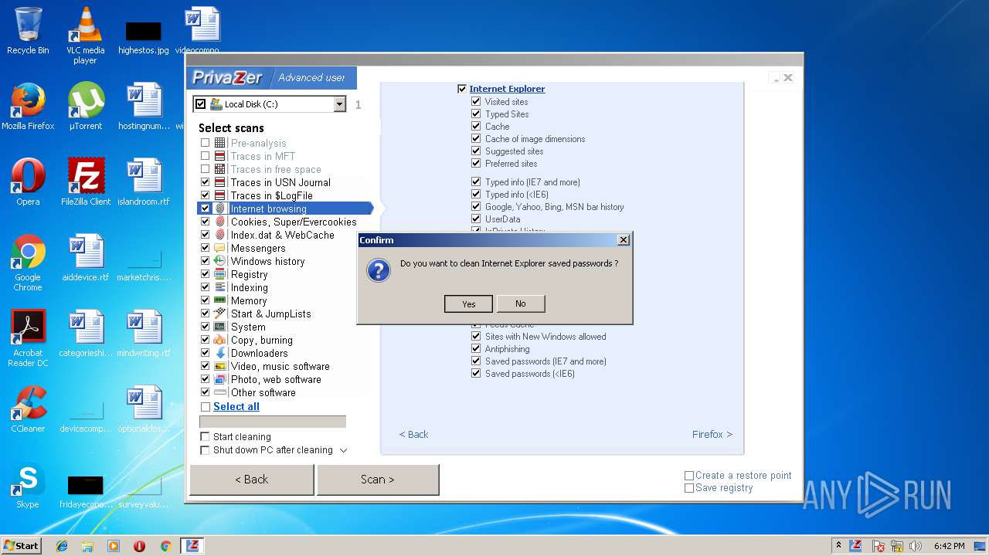Open the µTorrent desktop shortcut
This screenshot has width=989, height=556.
tap(86, 107)
